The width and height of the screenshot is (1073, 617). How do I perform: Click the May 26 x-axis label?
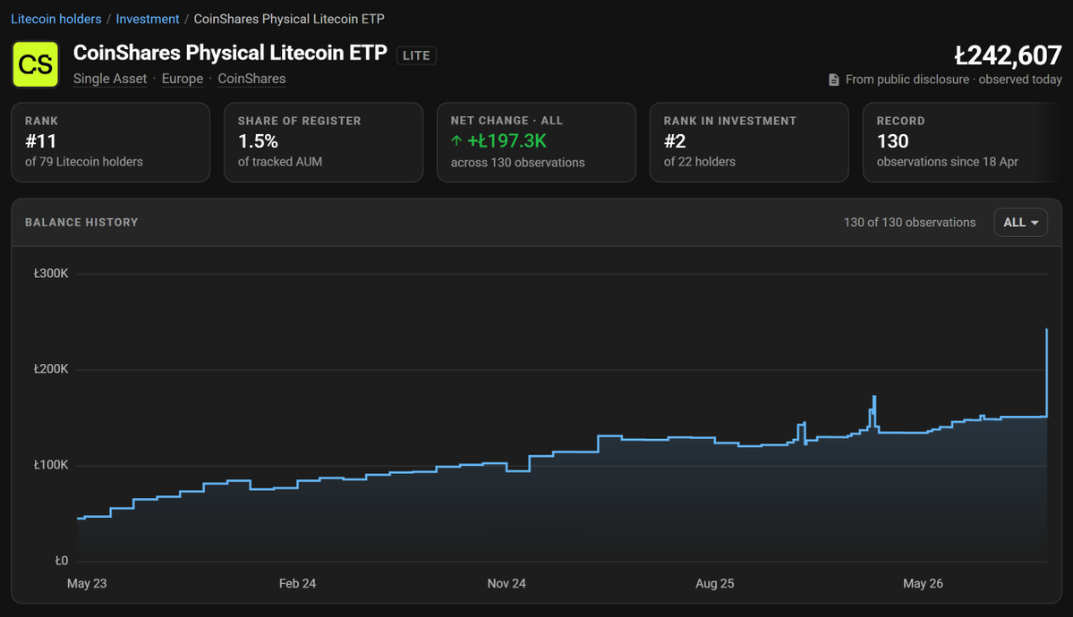click(924, 584)
